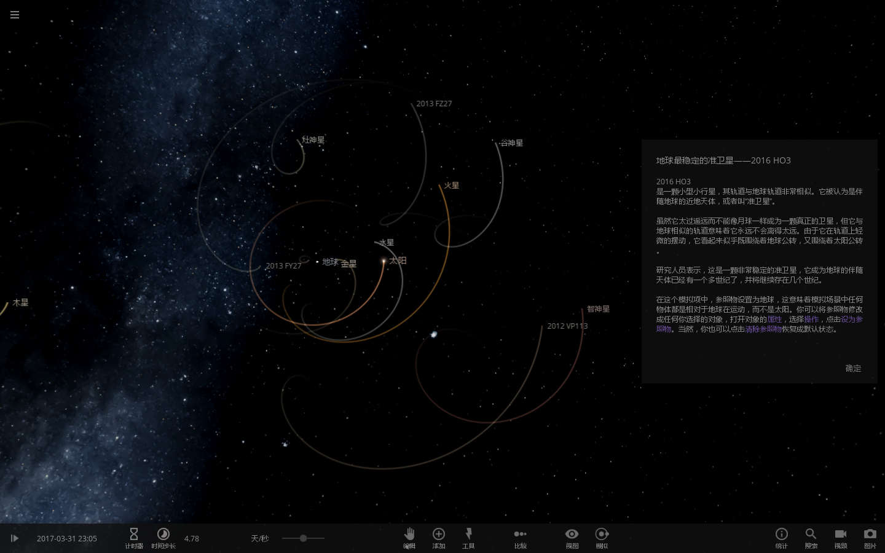
Task: Open the 工具 tools panel
Action: pos(468,538)
